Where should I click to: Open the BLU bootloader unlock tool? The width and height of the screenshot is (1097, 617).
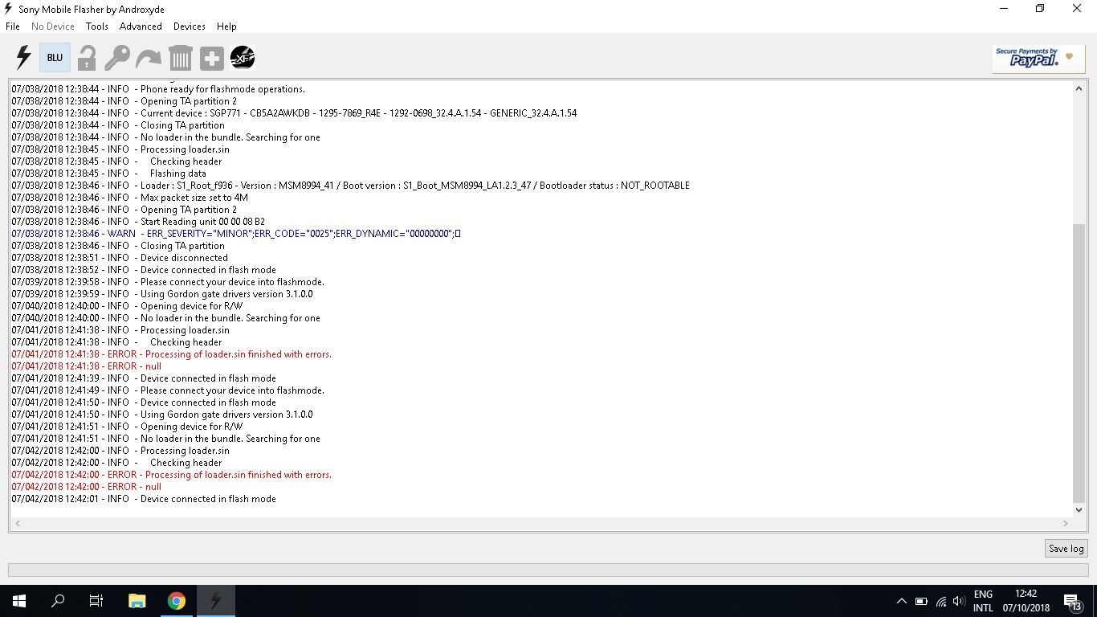(x=55, y=58)
